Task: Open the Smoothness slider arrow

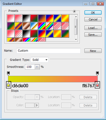Action: [37, 67]
